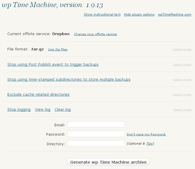195x169 pixels.
Task: Exclude cache related directories
Action: 38,95
